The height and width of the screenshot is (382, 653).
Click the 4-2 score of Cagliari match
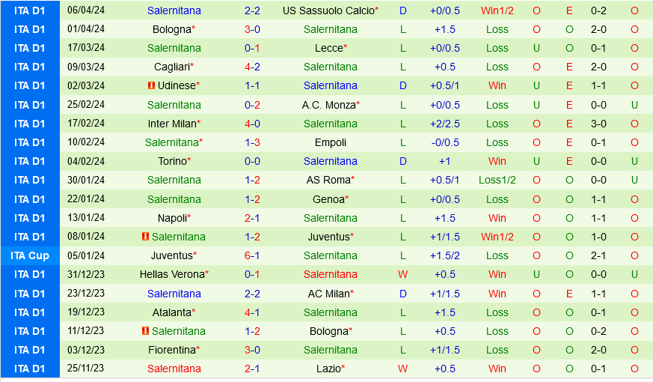(x=252, y=67)
